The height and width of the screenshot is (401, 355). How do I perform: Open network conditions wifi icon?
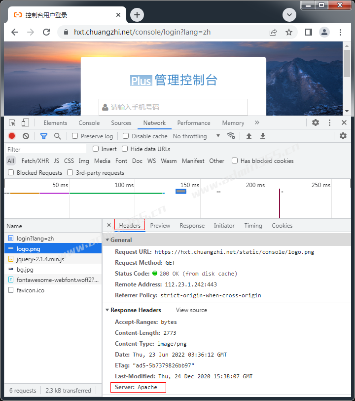(x=231, y=136)
